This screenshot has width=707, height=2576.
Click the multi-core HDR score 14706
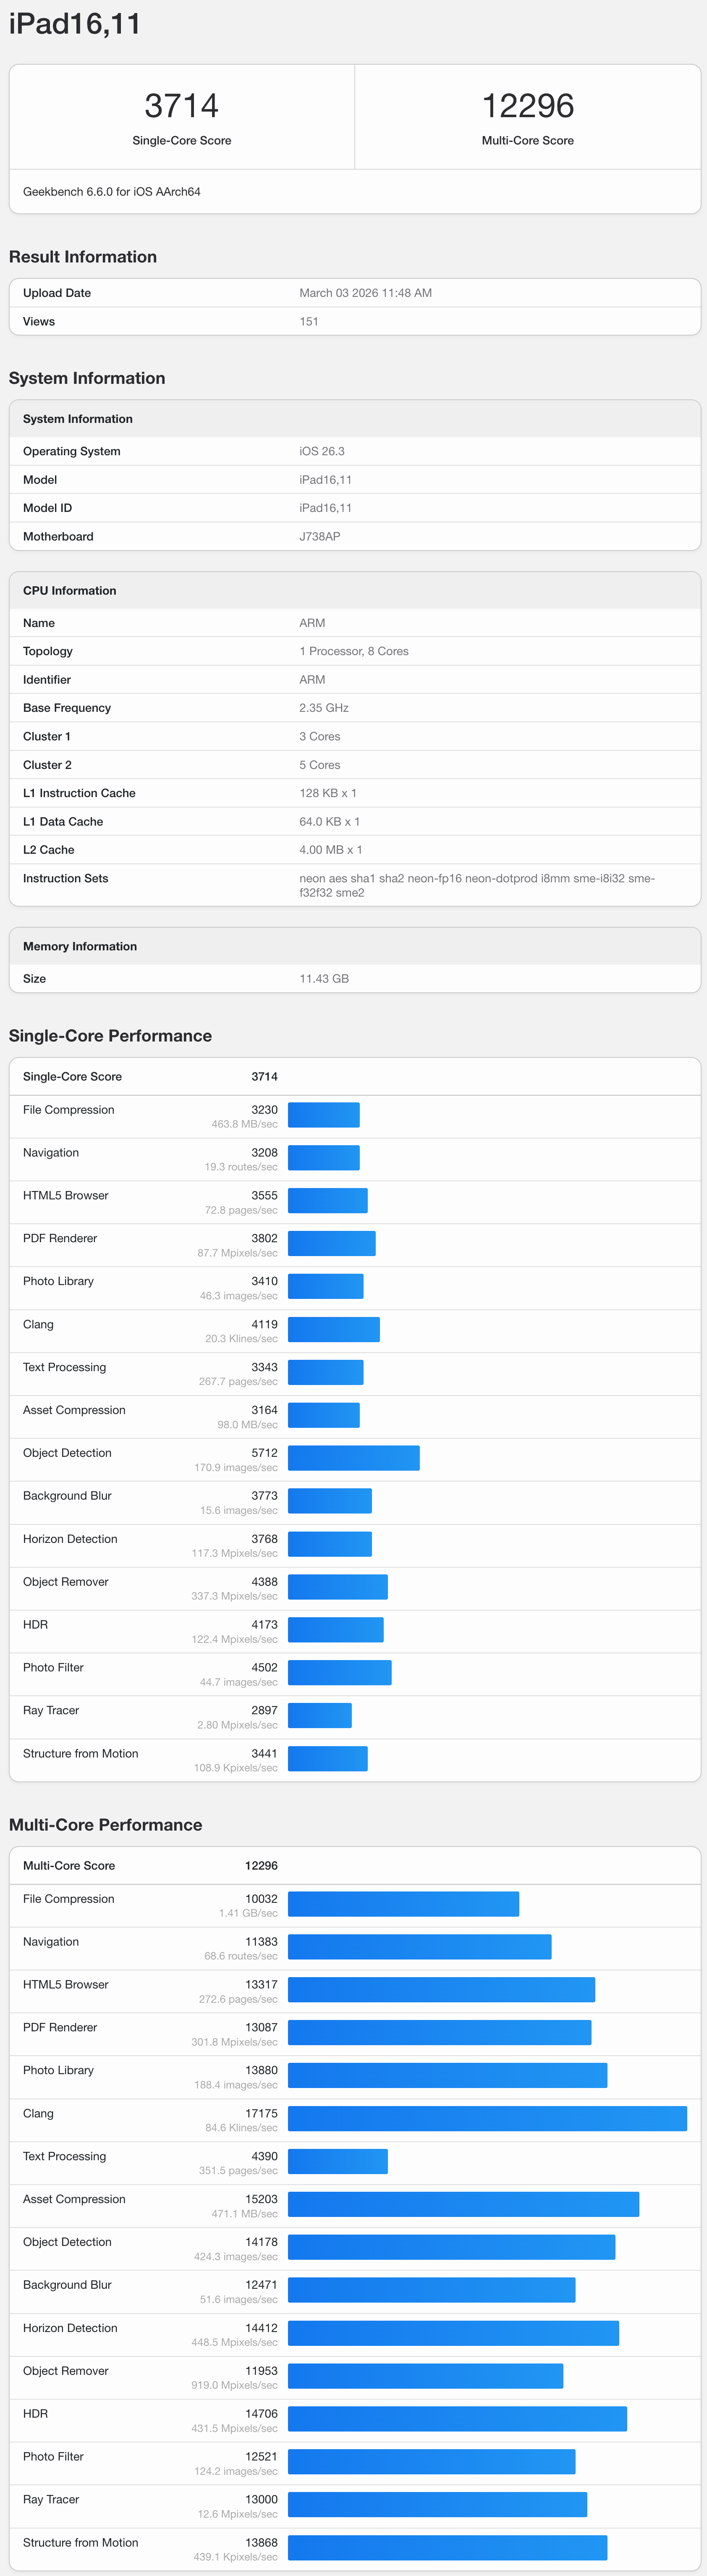click(x=261, y=2413)
